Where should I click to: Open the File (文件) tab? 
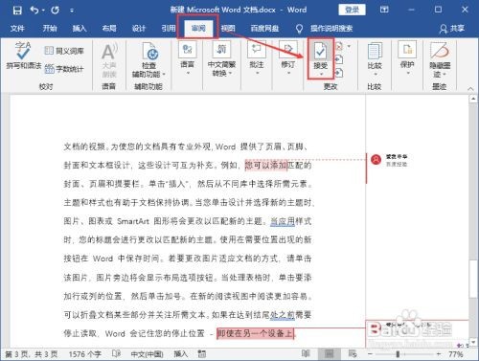pos(17,29)
